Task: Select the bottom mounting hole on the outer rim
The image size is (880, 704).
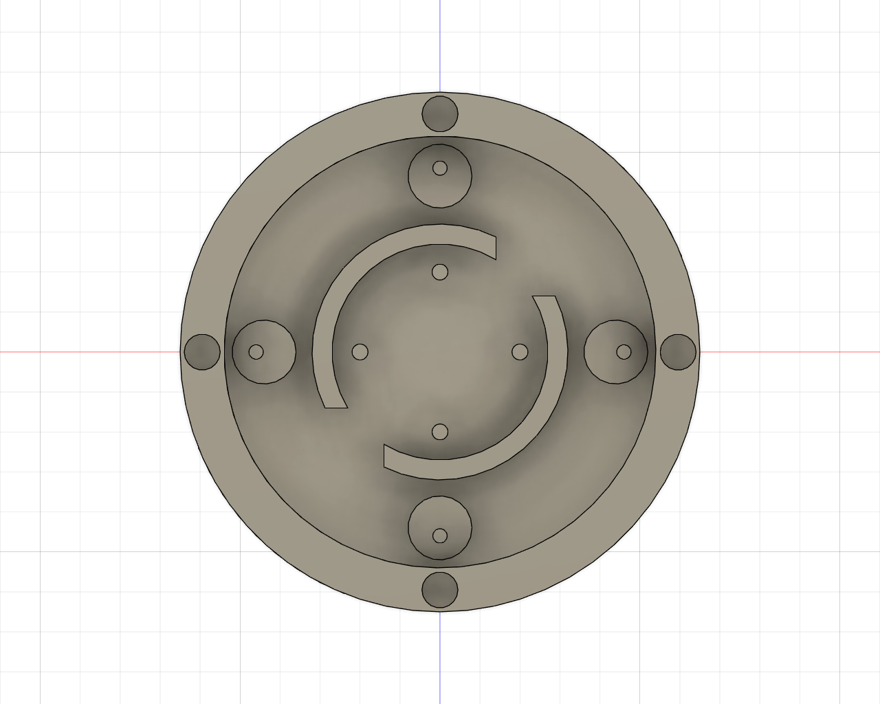Action: [x=439, y=589]
